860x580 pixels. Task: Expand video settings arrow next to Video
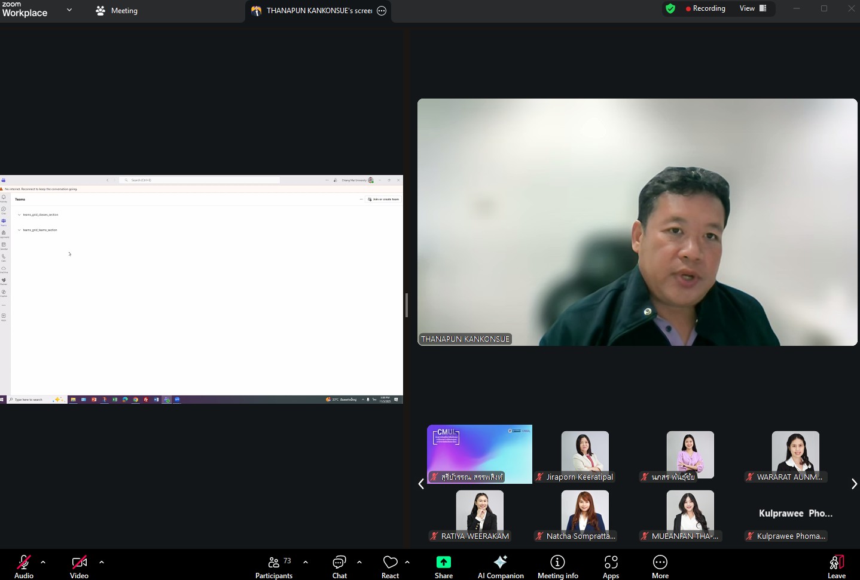coord(102,562)
